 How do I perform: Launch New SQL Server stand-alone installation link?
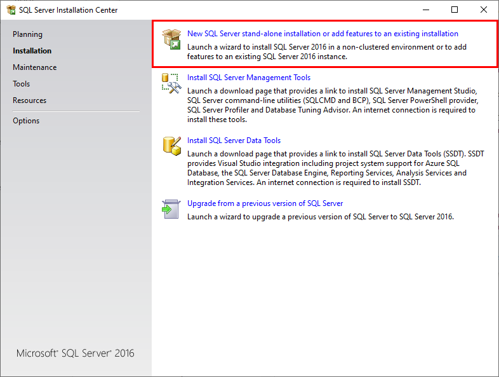pyautogui.click(x=323, y=34)
